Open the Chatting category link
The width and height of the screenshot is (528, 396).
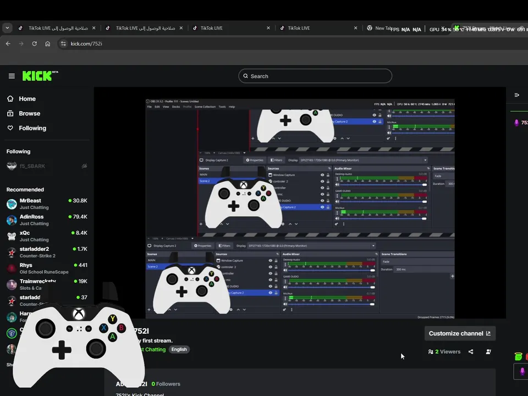tap(152, 350)
